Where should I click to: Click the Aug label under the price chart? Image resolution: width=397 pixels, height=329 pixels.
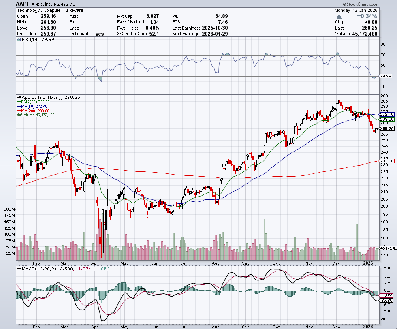pos(216,263)
